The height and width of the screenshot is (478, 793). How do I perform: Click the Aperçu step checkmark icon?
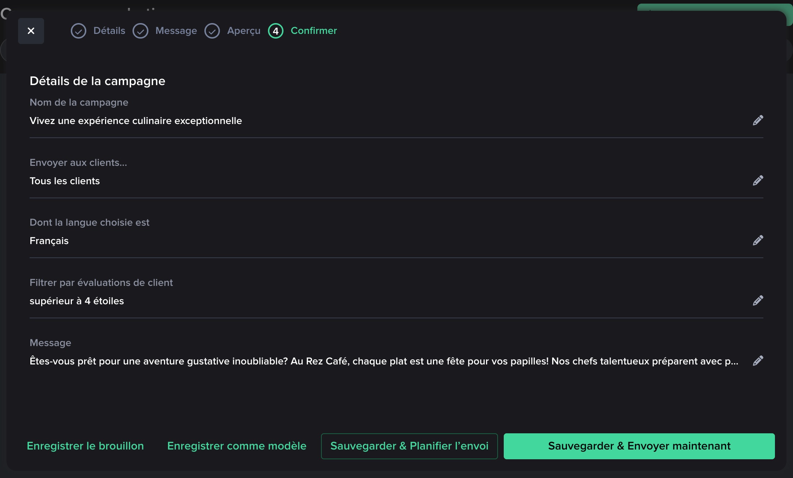tap(212, 31)
